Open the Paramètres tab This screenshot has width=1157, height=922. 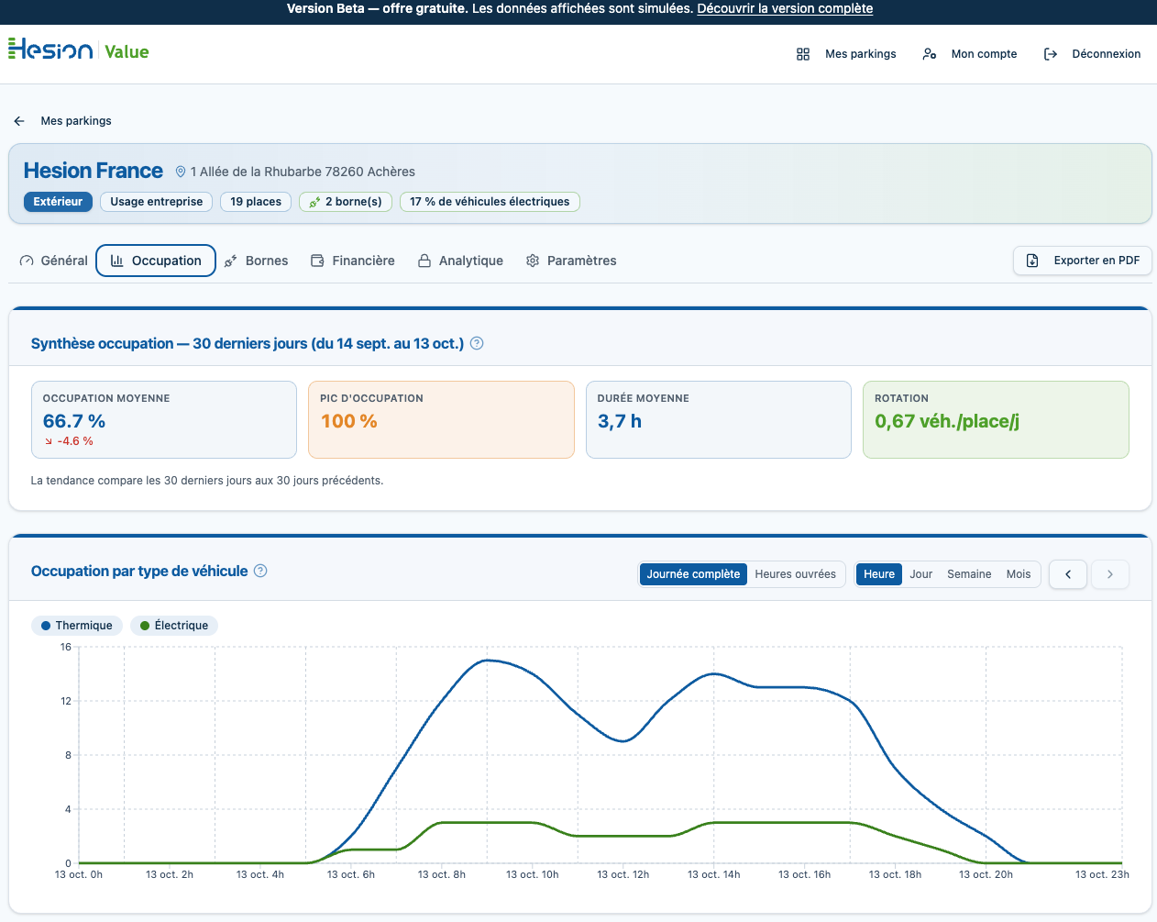click(x=571, y=261)
